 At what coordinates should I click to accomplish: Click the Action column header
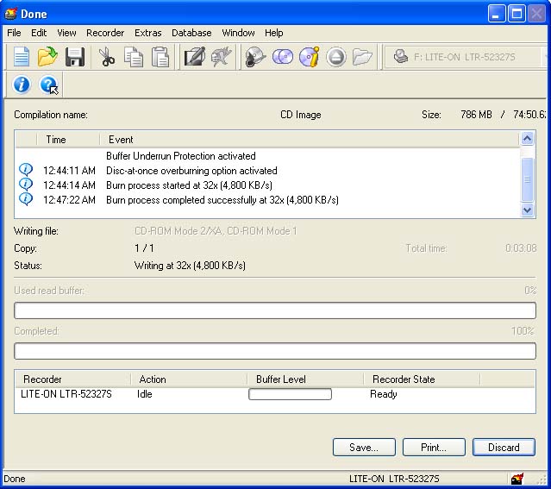(189, 379)
